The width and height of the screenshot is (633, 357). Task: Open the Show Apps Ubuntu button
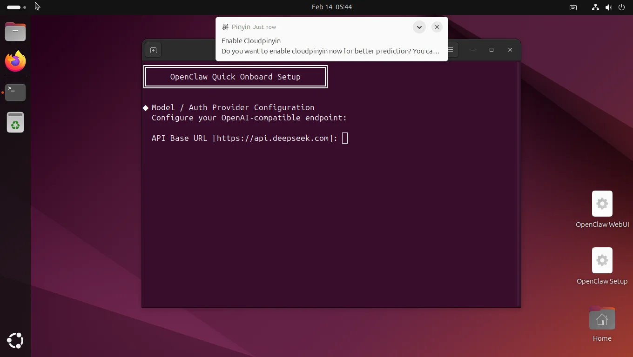[x=15, y=341]
